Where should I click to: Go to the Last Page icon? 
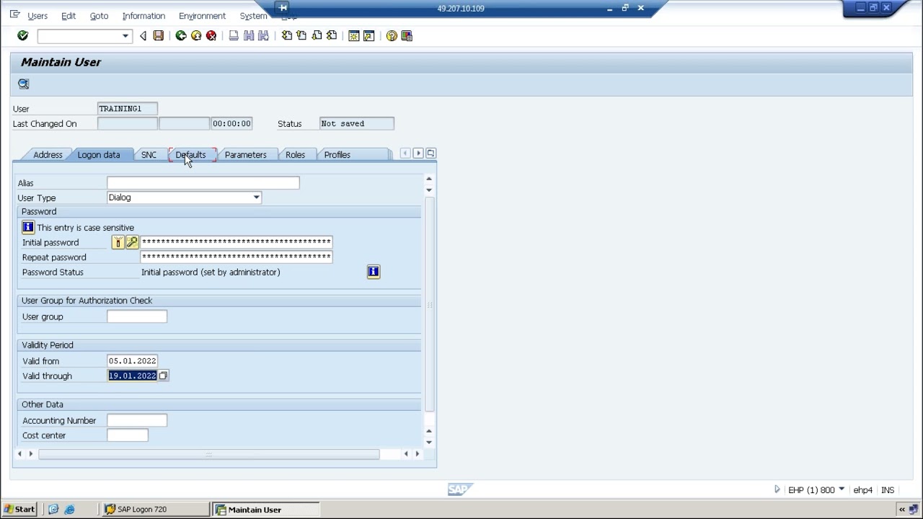click(332, 36)
